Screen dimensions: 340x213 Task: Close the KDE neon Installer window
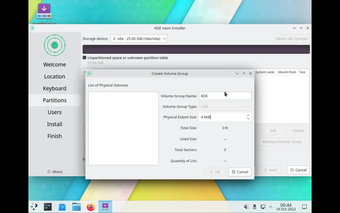pyautogui.click(x=308, y=28)
